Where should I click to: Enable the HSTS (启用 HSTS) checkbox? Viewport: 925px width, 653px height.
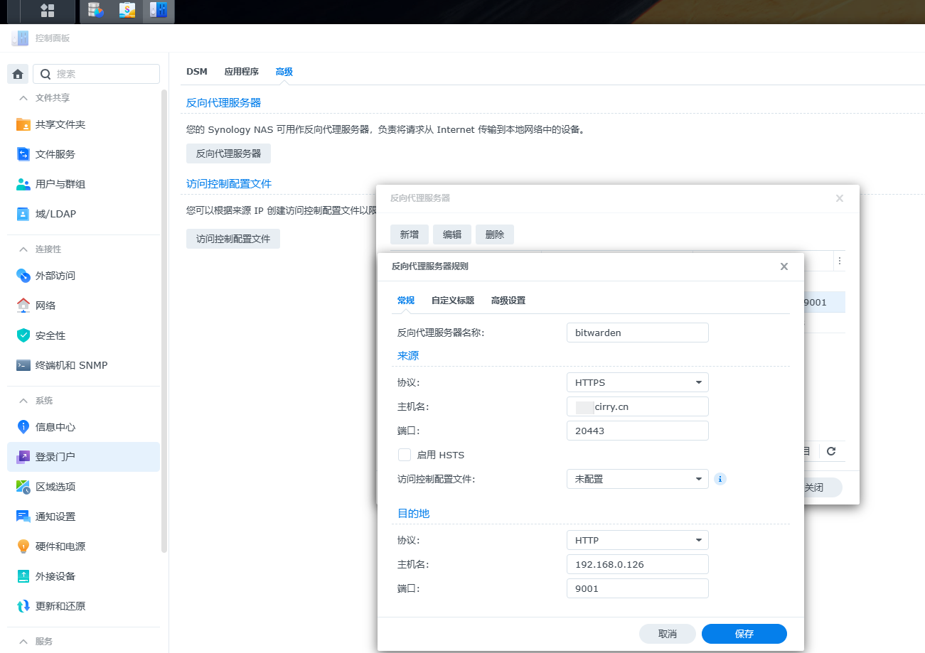[405, 455]
